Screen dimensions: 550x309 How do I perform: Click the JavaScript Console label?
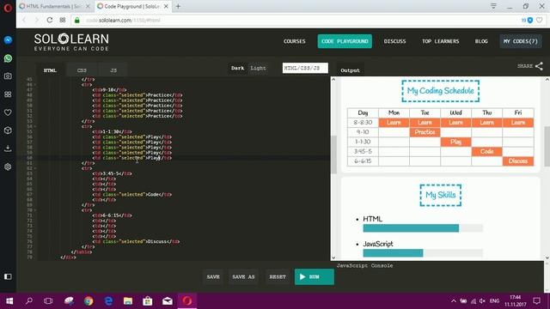pos(364,265)
